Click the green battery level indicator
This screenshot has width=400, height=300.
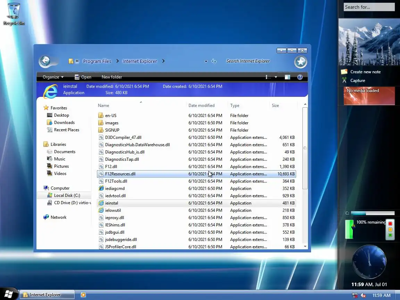349,229
